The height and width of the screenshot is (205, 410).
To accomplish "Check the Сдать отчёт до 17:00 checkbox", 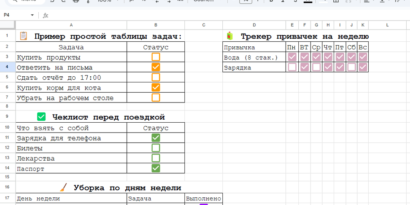I will coord(156,77).
